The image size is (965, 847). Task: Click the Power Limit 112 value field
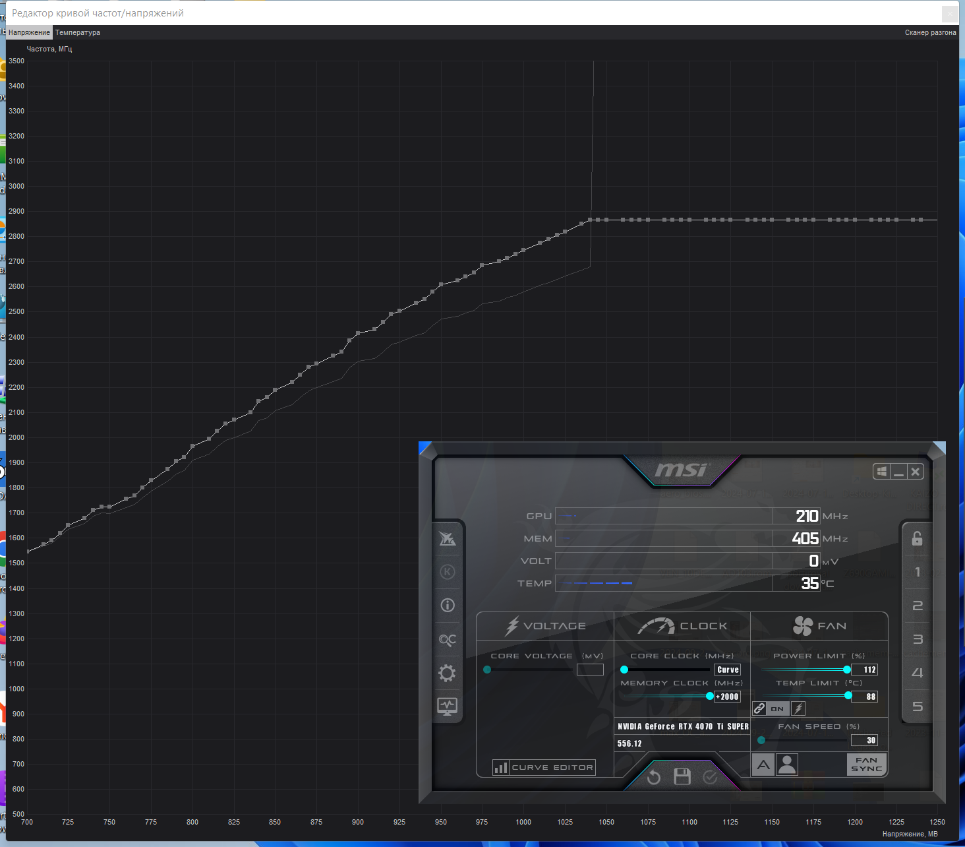(x=865, y=670)
